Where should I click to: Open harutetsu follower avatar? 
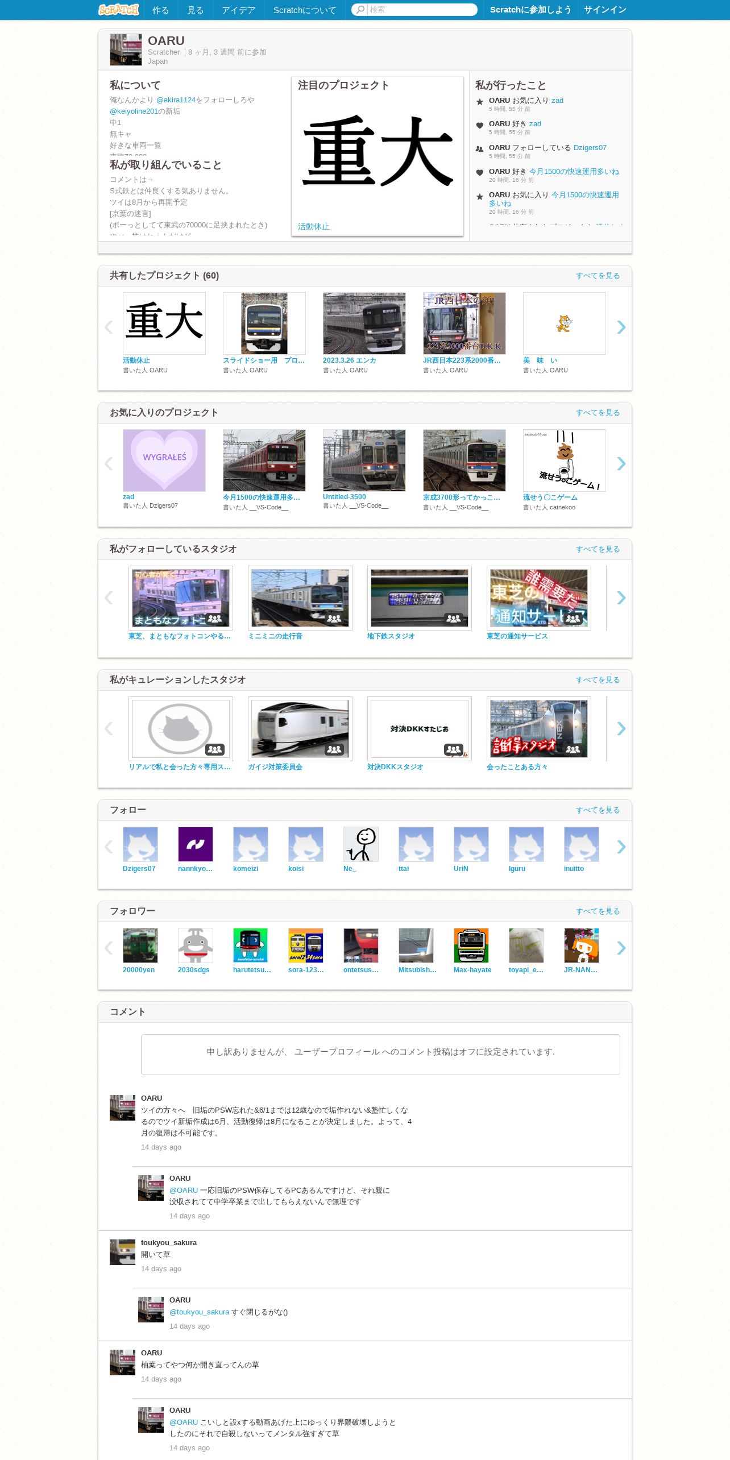click(x=250, y=945)
